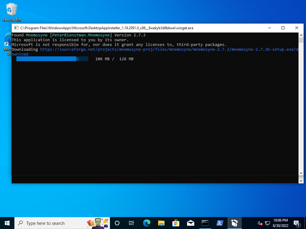This screenshot has width=306, height=229.
Task: Open Cortana from the taskbar circle
Action: tap(117, 223)
